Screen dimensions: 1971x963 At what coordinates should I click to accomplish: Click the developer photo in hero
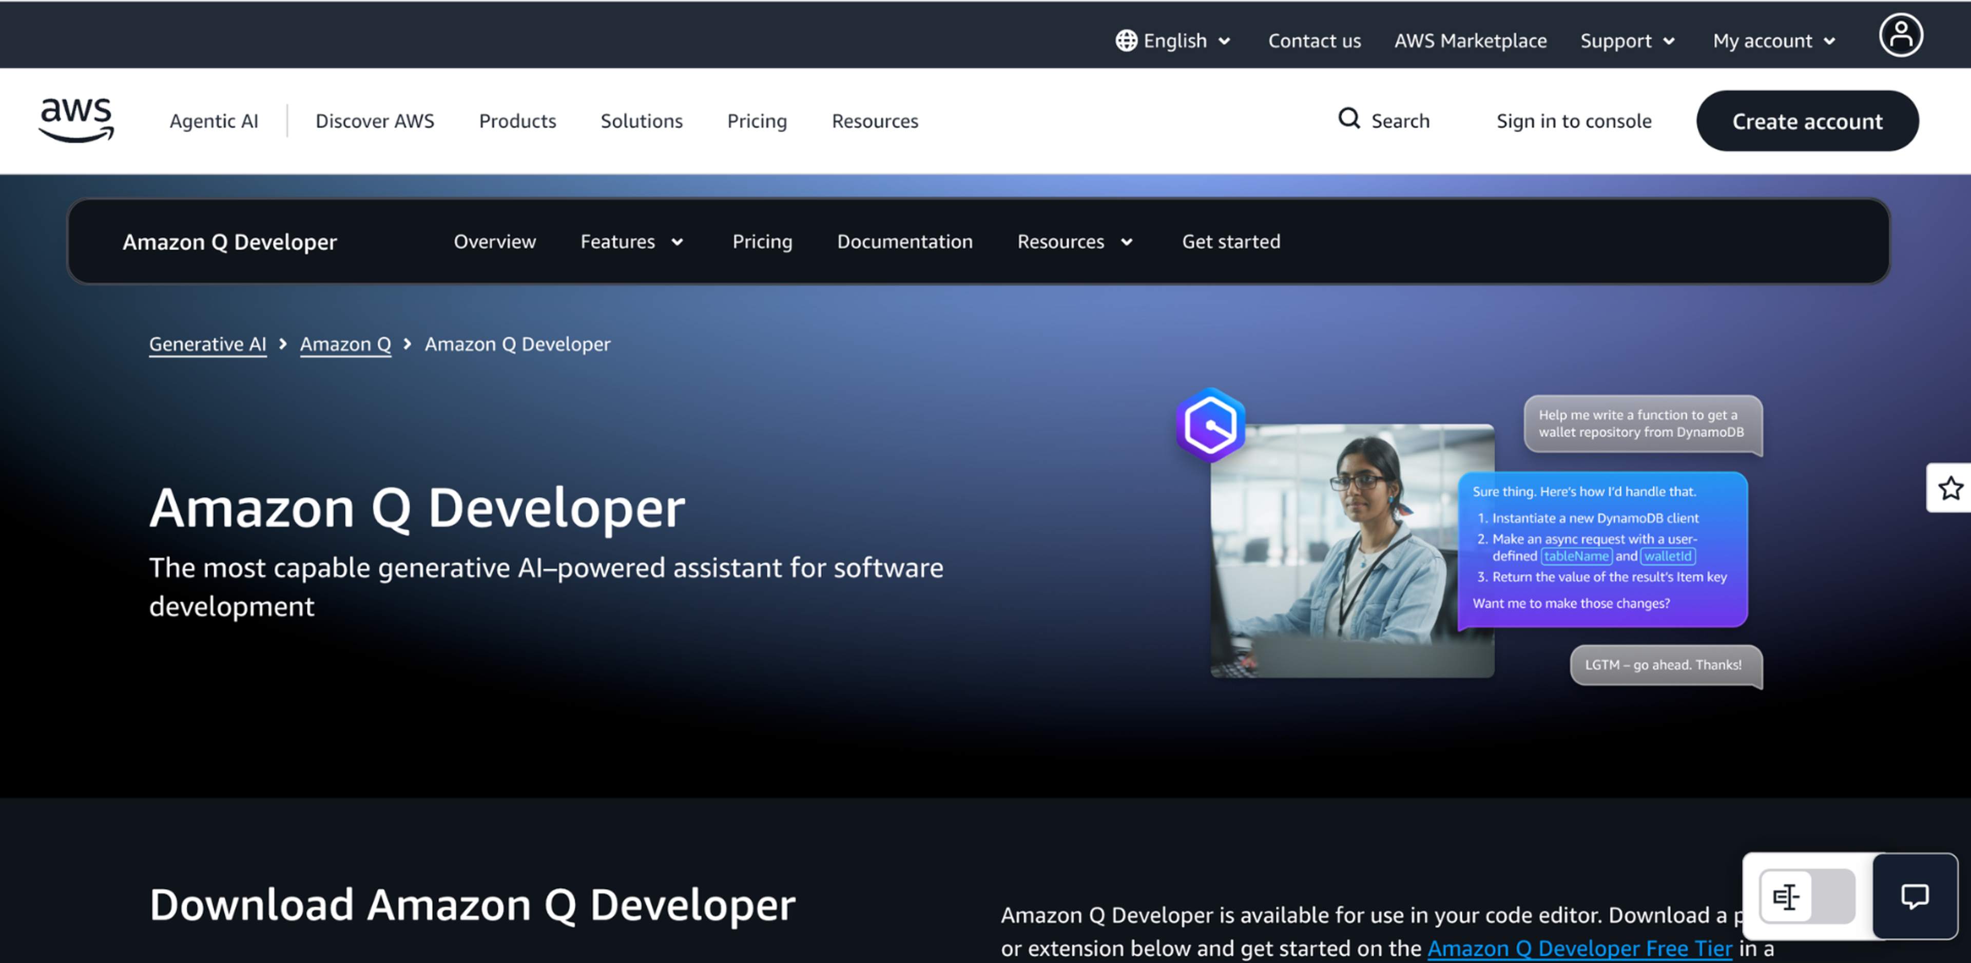(1351, 550)
